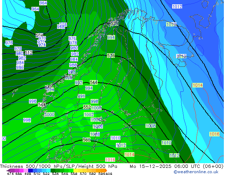Click the legend value '522'

(x=46, y=174)
